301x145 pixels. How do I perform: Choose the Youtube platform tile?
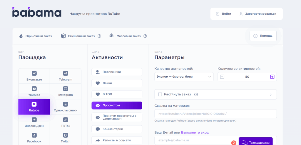34,91
